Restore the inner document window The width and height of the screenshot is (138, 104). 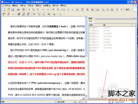click(133, 6)
